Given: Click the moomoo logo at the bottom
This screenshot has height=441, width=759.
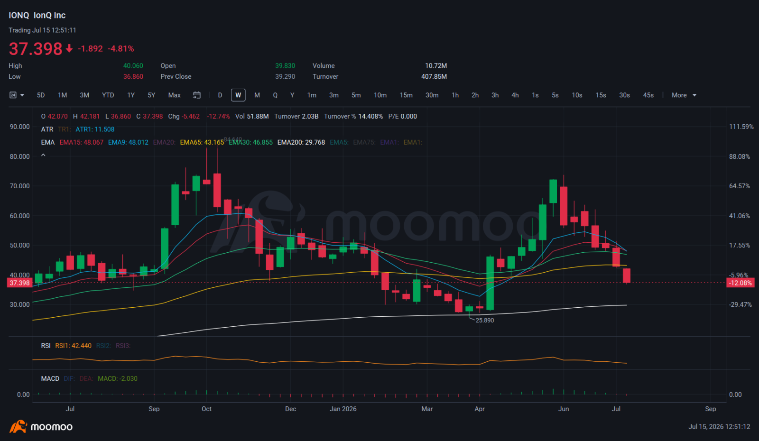Looking at the screenshot, I should point(41,427).
